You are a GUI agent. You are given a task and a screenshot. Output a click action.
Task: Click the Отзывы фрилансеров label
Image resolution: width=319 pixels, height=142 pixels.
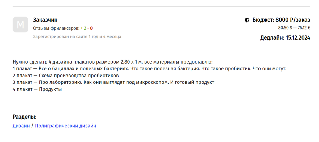(56, 28)
